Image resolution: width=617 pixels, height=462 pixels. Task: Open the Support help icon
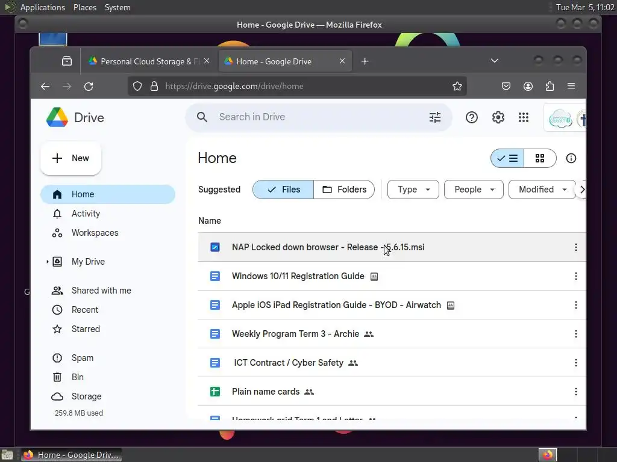pos(471,117)
